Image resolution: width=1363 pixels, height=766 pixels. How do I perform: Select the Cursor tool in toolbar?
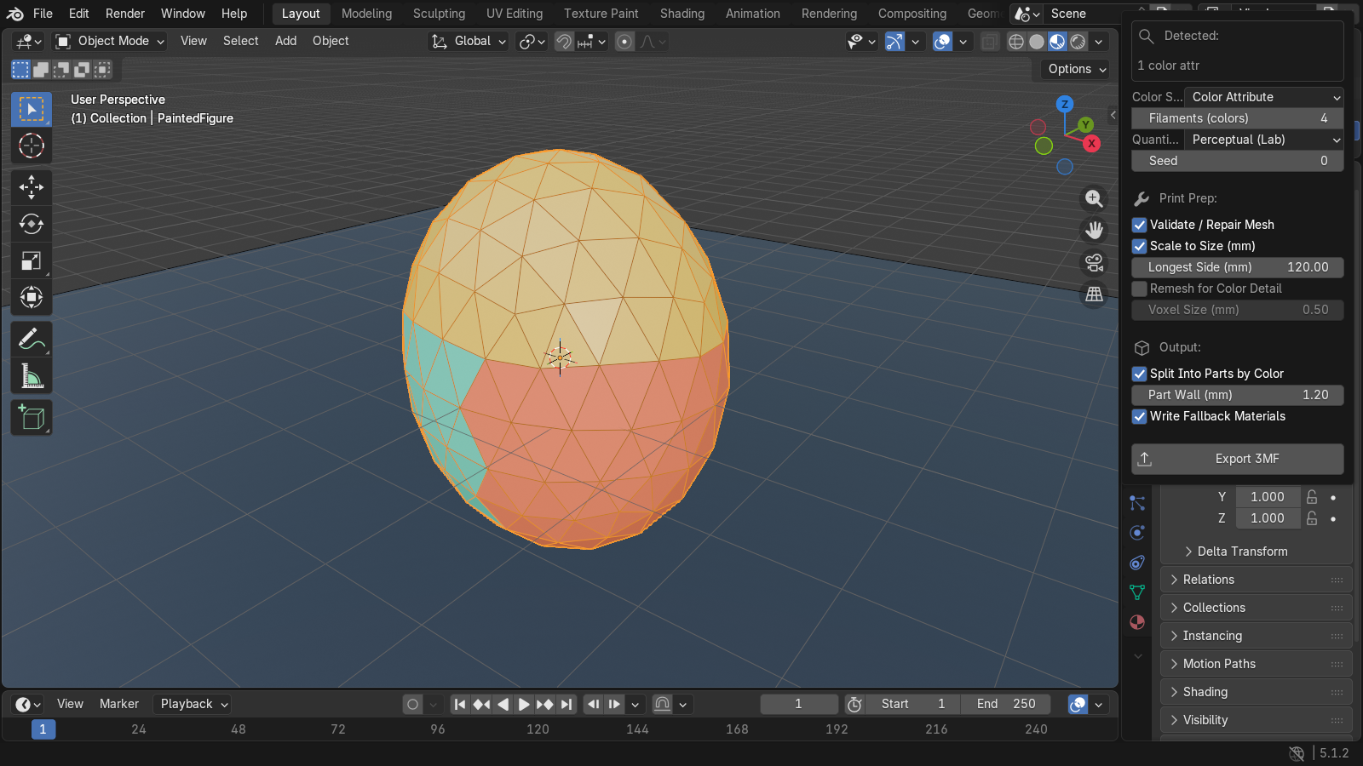(32, 146)
